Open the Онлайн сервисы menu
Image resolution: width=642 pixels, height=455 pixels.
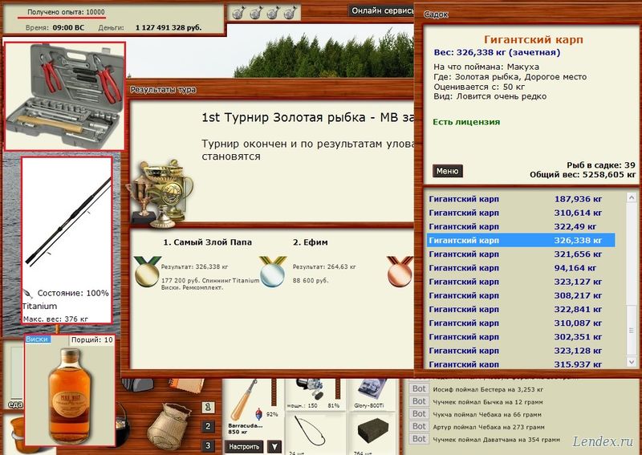point(382,10)
